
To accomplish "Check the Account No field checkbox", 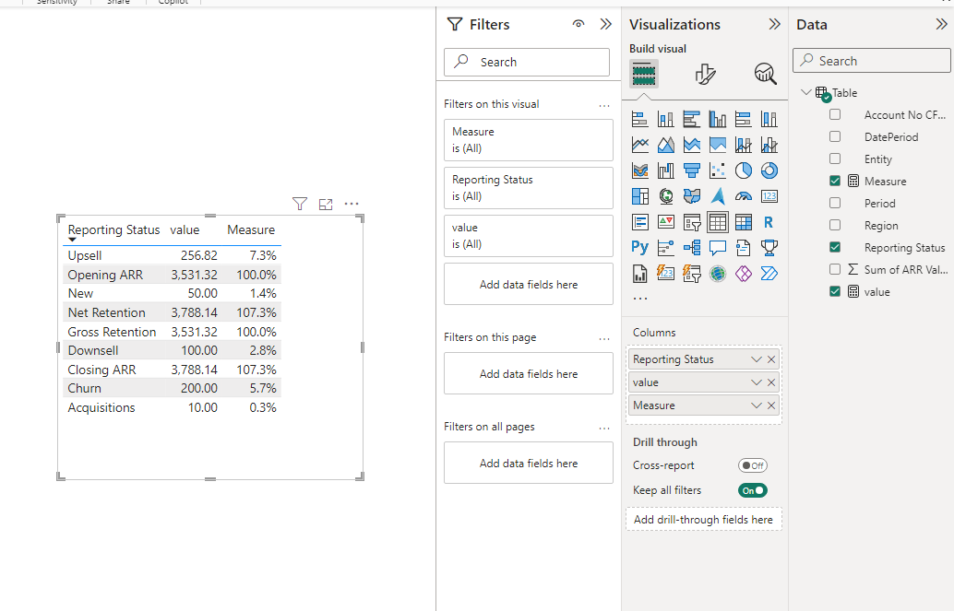I will [x=835, y=114].
